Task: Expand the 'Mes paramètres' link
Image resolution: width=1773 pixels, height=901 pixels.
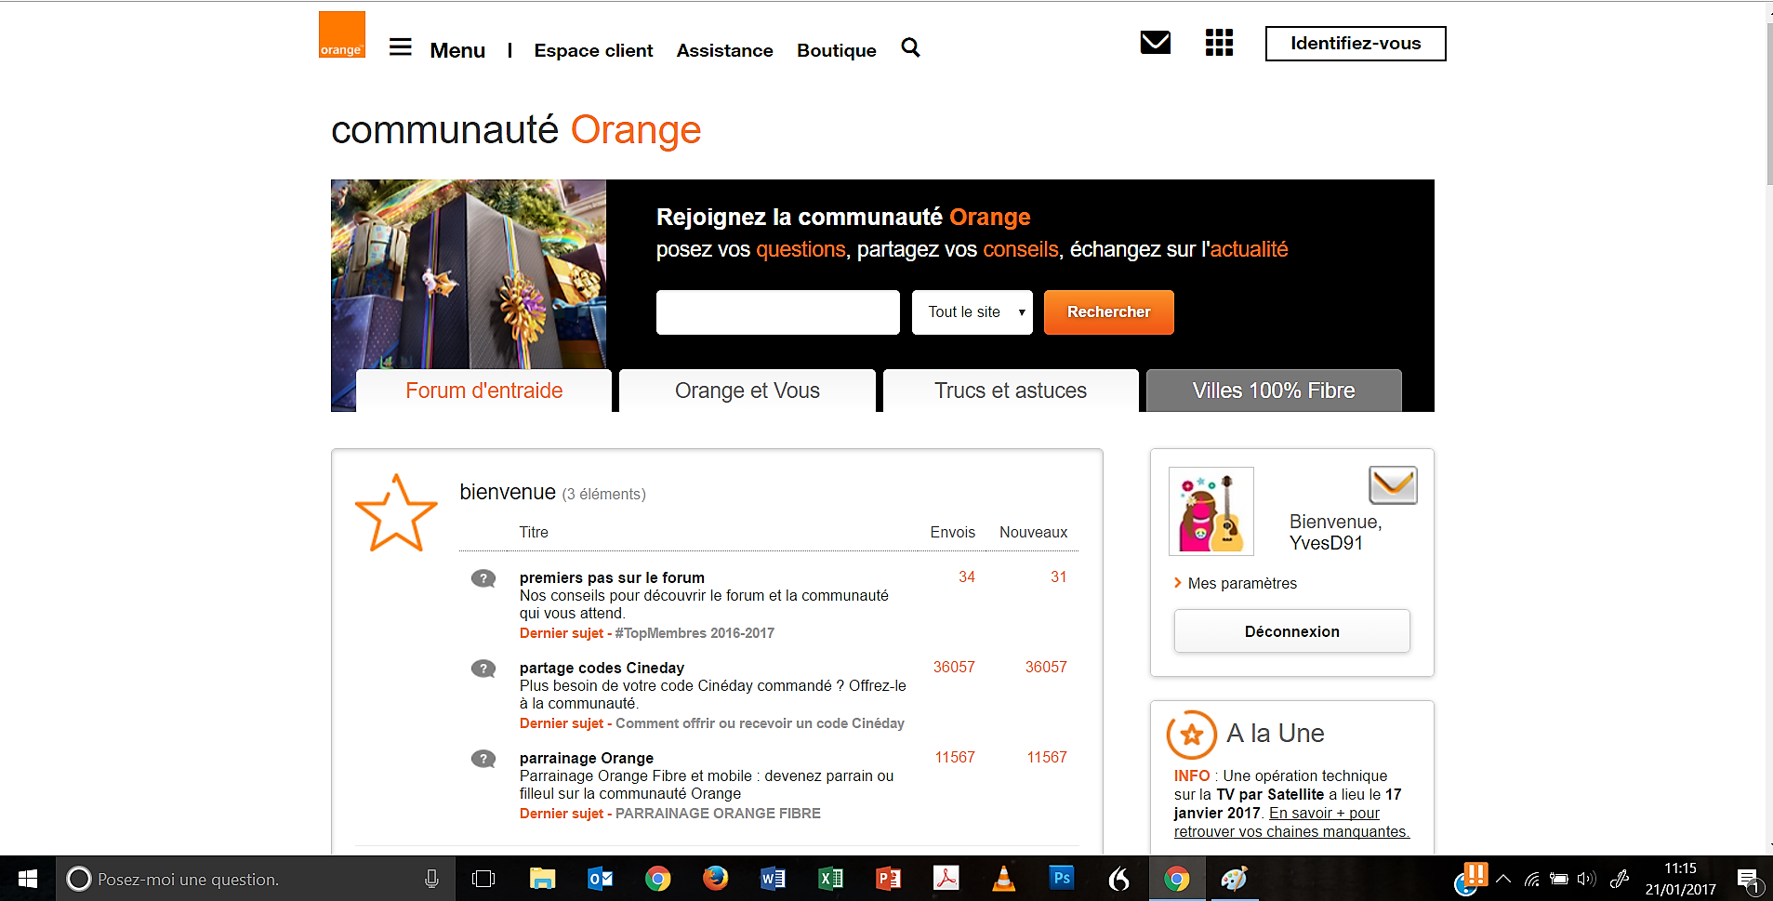Action: click(x=1242, y=583)
